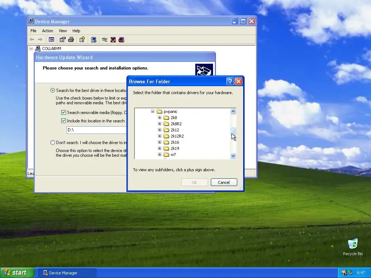The image size is (371, 278).
Task: Click the Device Manager title bar icon
Action: point(31,21)
